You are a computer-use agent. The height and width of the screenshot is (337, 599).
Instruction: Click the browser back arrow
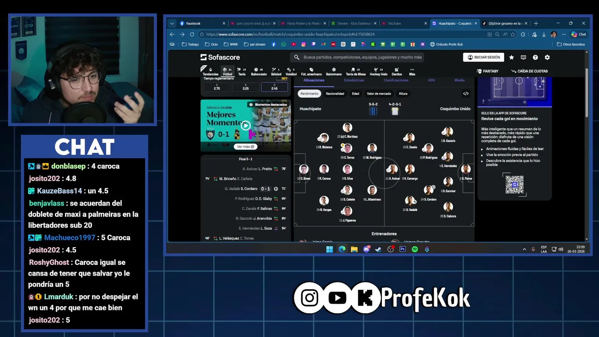172,34
